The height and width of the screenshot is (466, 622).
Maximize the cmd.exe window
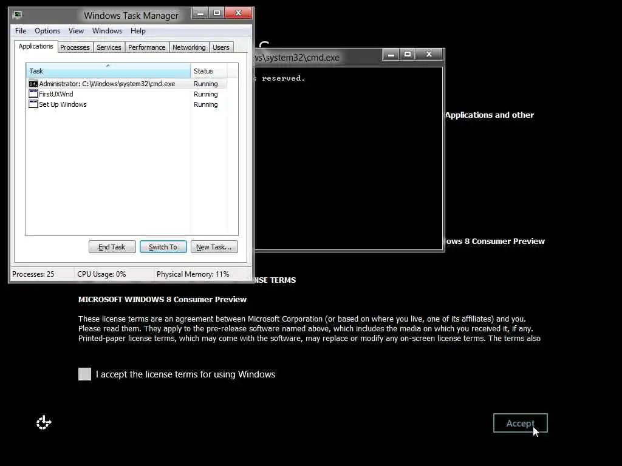click(x=408, y=54)
